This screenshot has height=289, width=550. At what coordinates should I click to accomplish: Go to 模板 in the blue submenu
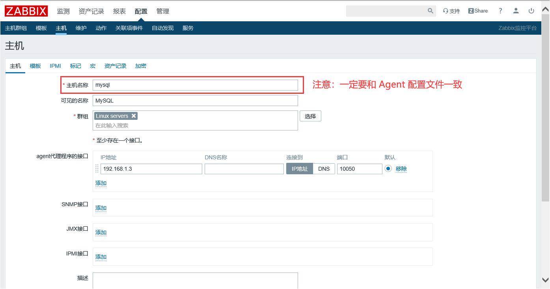point(41,28)
